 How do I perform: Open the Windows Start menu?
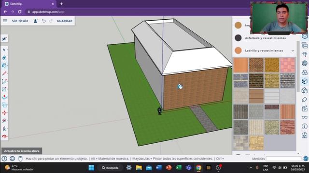(x=91, y=168)
